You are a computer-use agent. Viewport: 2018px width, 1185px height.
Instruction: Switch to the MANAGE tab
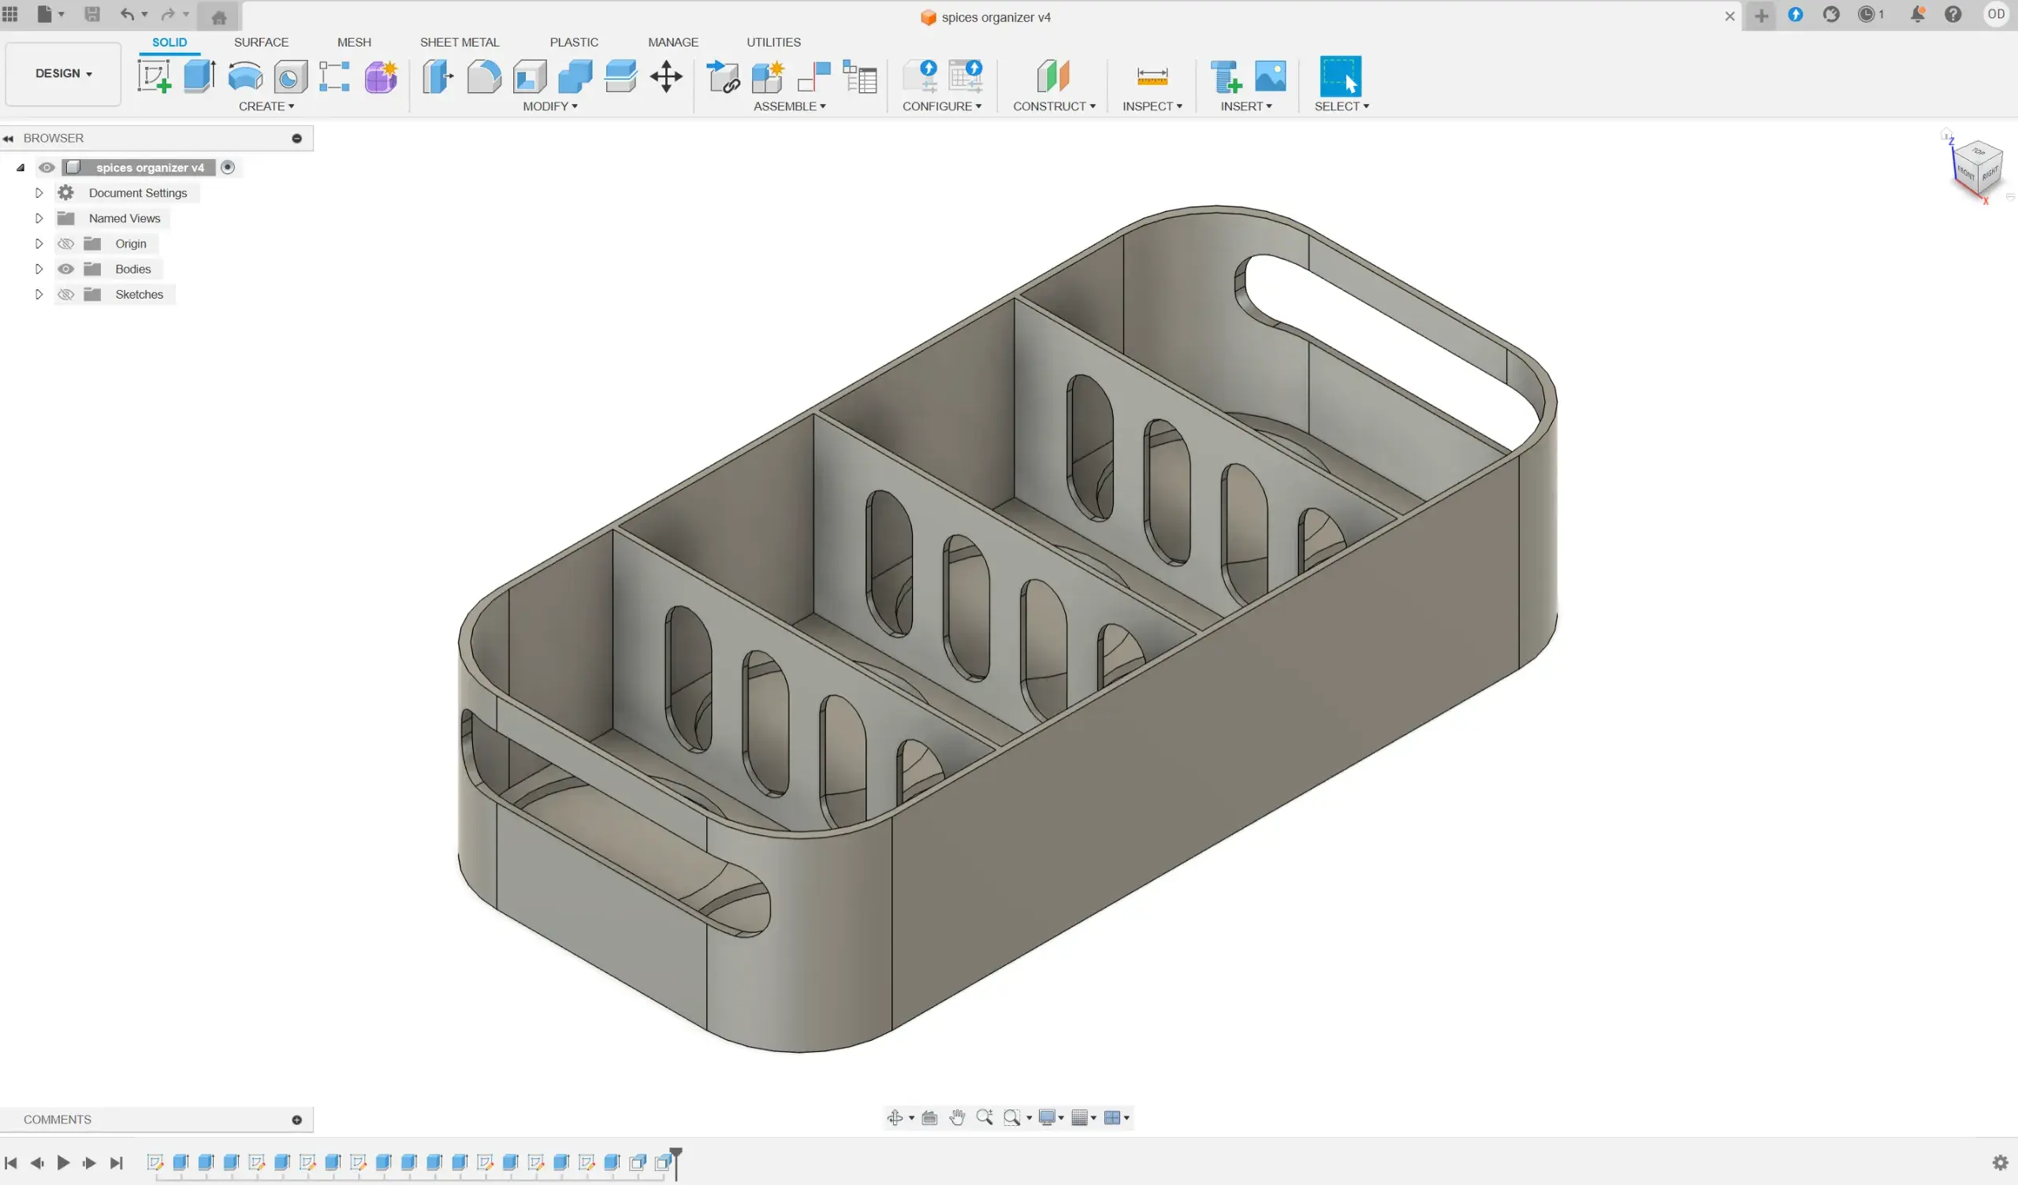click(672, 43)
